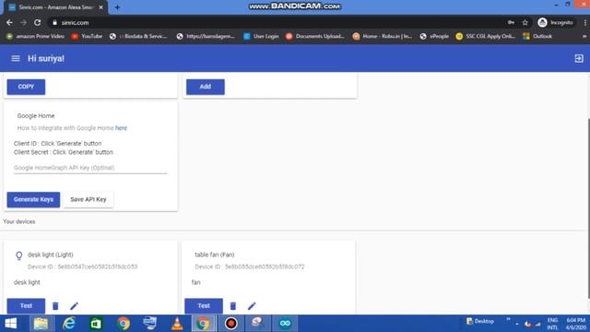The width and height of the screenshot is (590, 332).
Task: Open the saved password key icon
Action: click(x=511, y=22)
